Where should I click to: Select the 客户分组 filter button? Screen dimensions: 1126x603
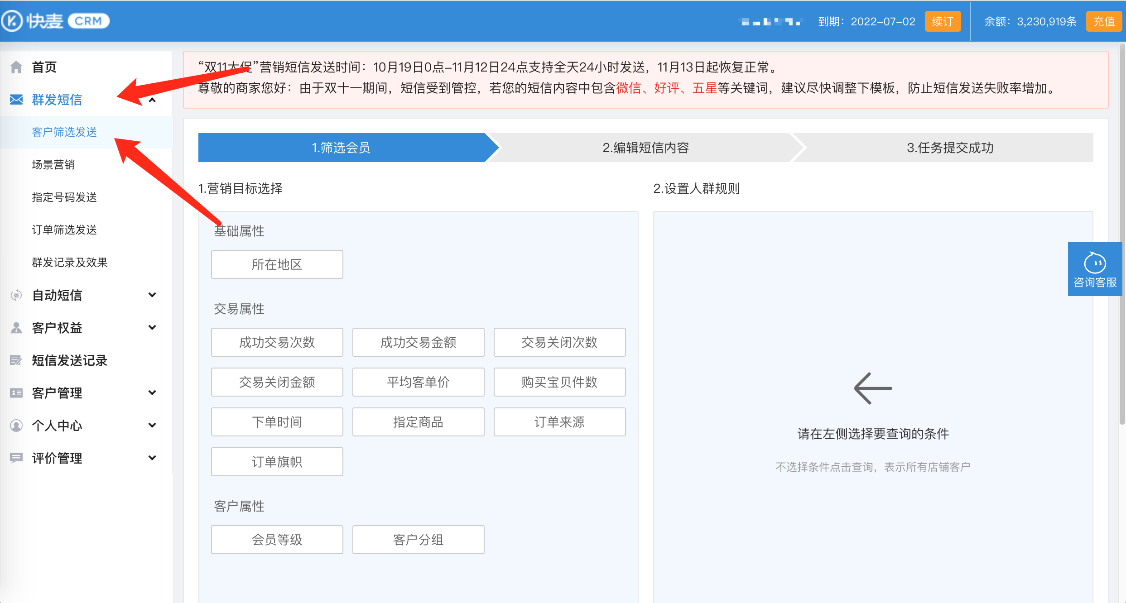click(419, 540)
